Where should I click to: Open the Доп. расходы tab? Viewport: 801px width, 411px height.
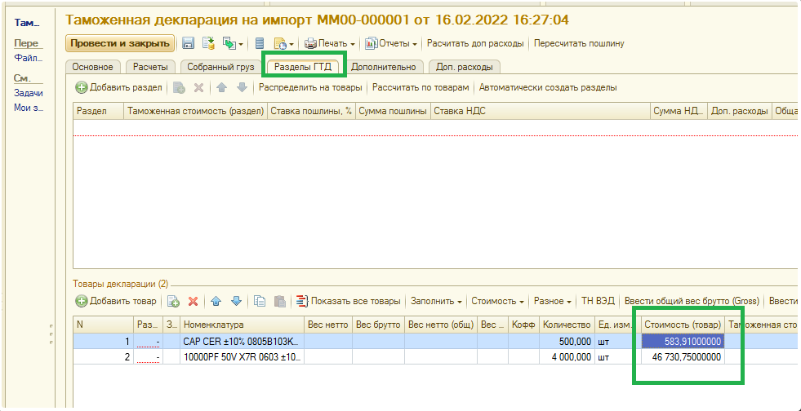point(464,67)
